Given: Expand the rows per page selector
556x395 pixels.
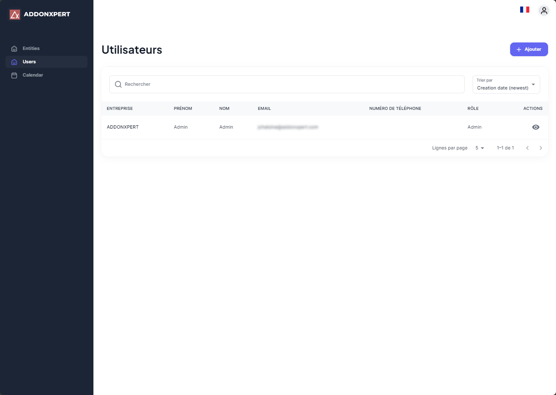Looking at the screenshot, I should (480, 148).
